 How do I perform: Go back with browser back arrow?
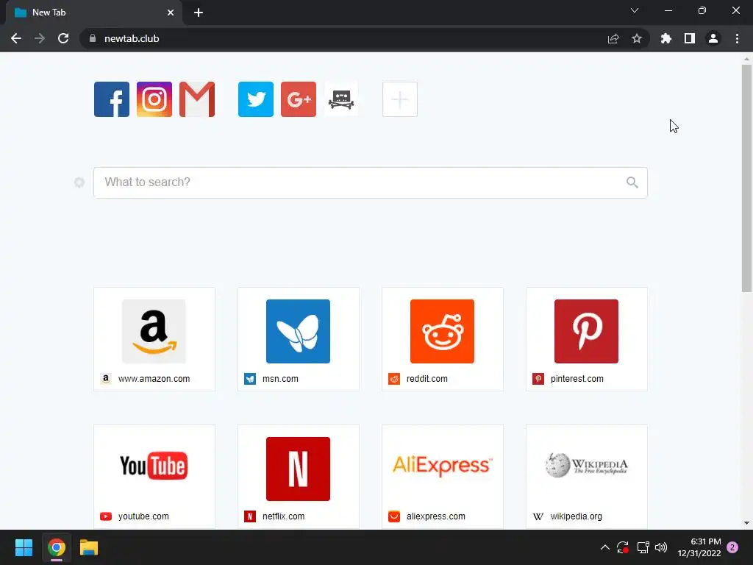tap(16, 38)
